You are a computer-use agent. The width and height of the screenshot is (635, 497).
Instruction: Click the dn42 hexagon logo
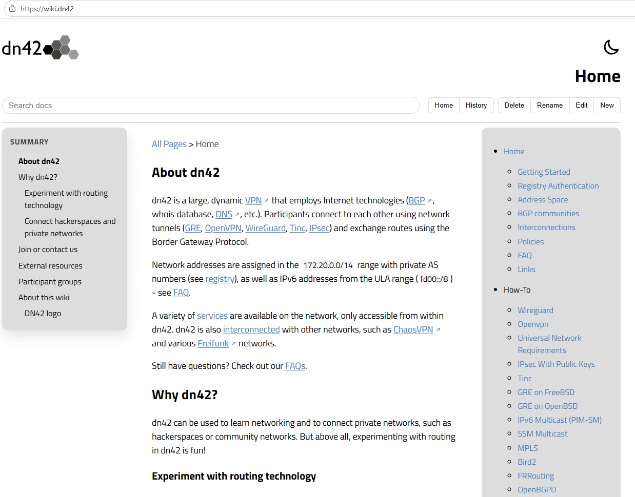41,48
